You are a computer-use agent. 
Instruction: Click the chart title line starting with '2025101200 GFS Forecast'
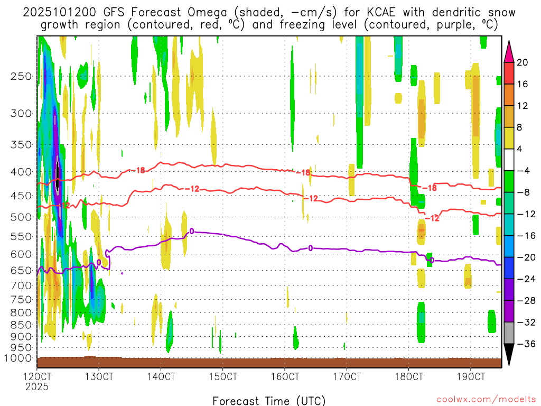point(269,12)
